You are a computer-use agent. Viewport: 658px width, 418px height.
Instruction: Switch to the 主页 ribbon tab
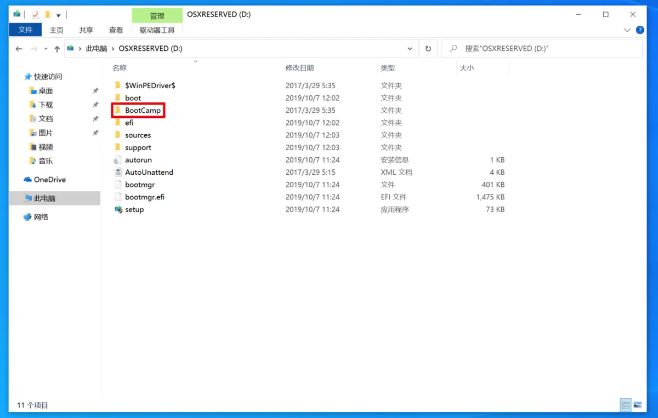click(x=56, y=30)
